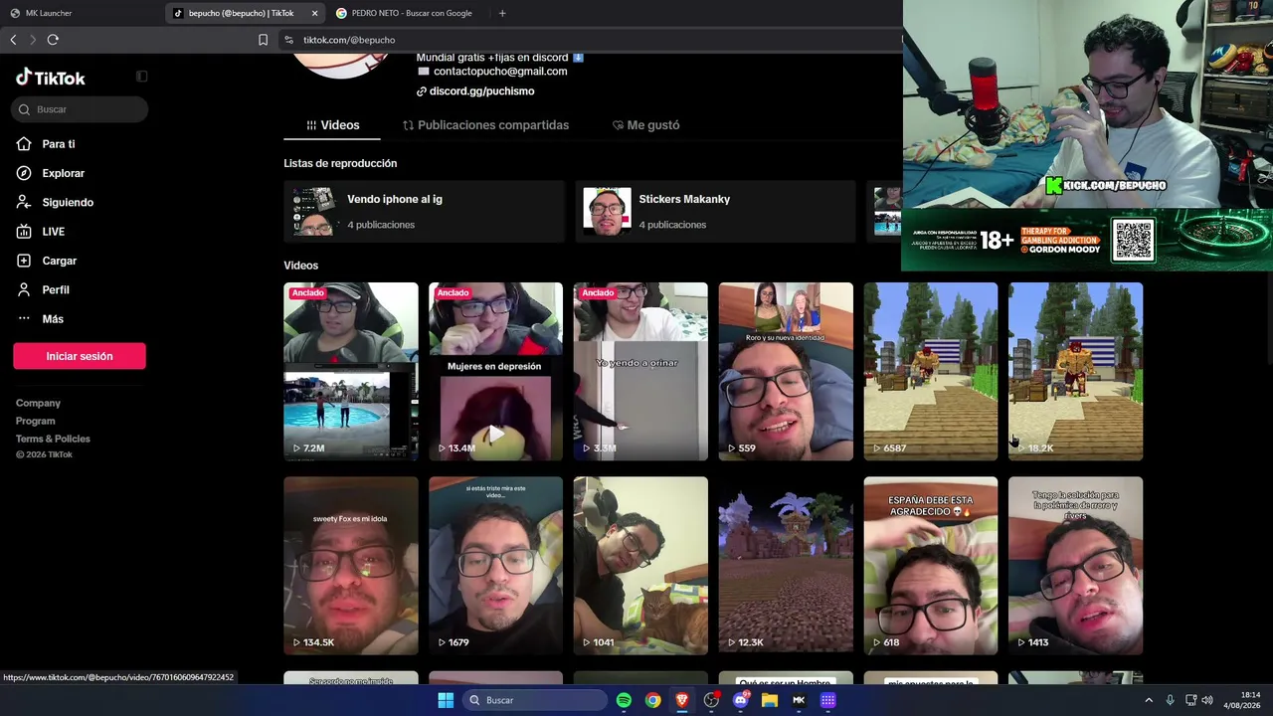Open the purple grid app on the taskbar
The image size is (1273, 716).
(x=827, y=700)
